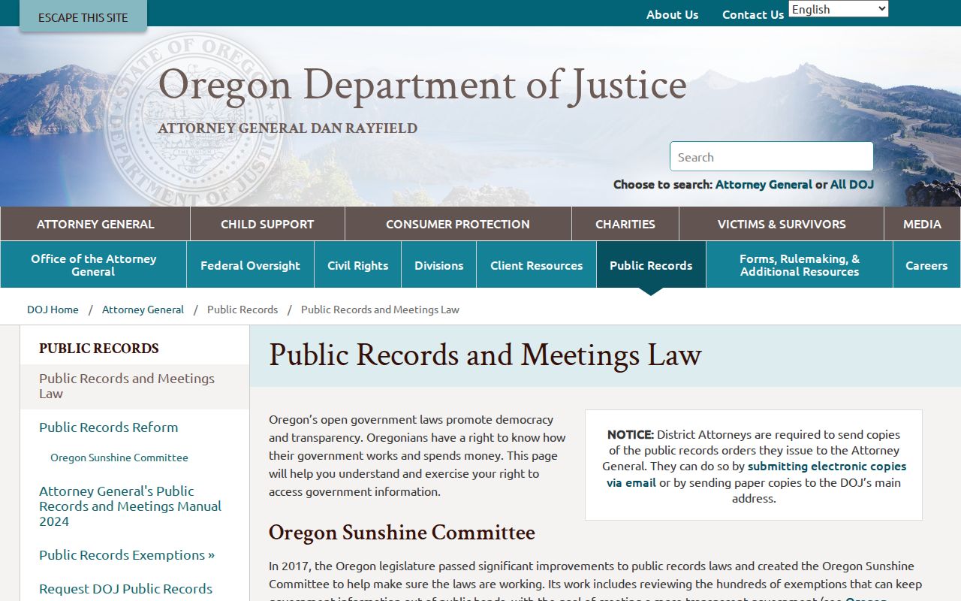Open the About Us page
The height and width of the screenshot is (601, 961).
(672, 14)
